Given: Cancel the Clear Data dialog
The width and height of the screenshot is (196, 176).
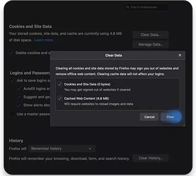Looking at the screenshot, I should (149, 117).
